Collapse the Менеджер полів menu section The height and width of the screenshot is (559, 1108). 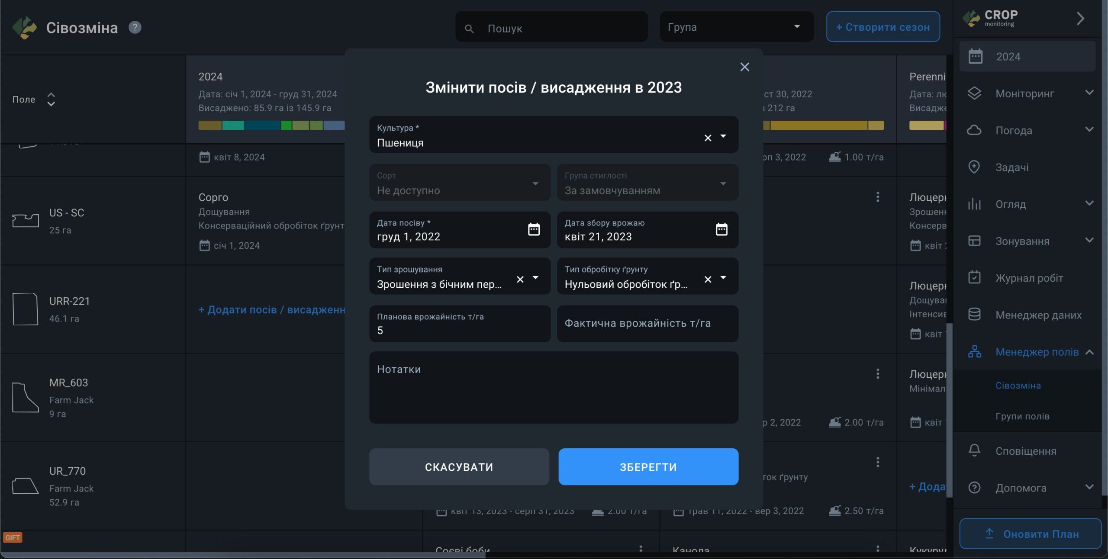tap(1089, 352)
